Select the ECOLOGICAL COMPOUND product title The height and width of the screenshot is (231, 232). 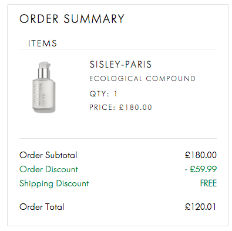(142, 79)
